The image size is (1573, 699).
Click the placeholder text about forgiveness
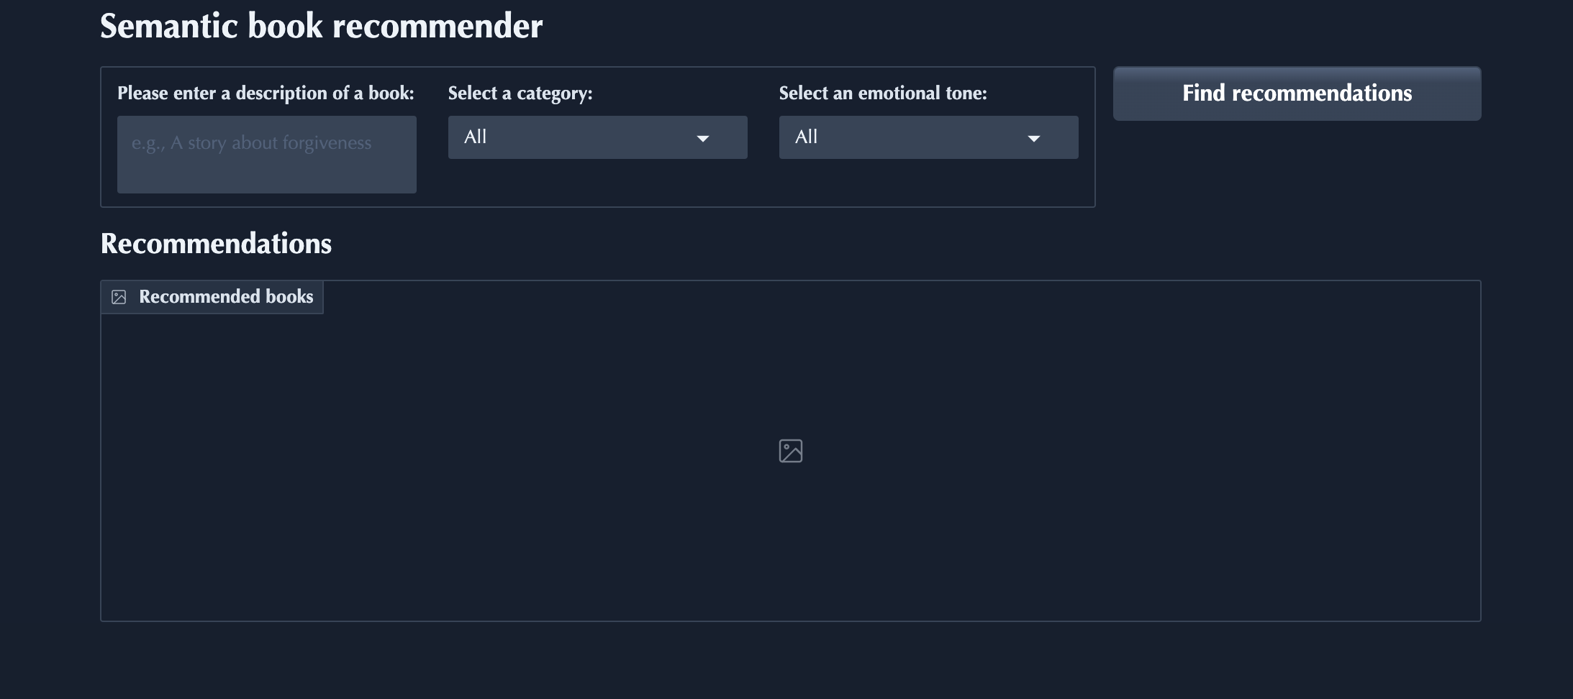(251, 142)
